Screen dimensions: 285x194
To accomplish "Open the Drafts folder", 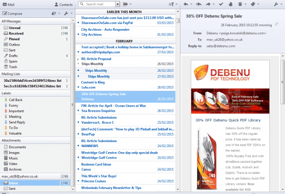I will (14, 56).
